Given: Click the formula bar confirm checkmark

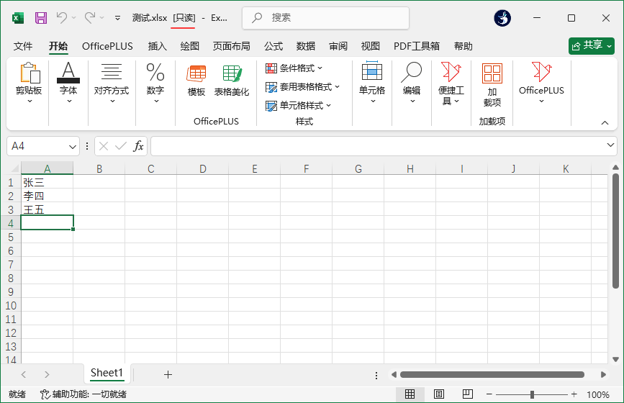Looking at the screenshot, I should (121, 146).
